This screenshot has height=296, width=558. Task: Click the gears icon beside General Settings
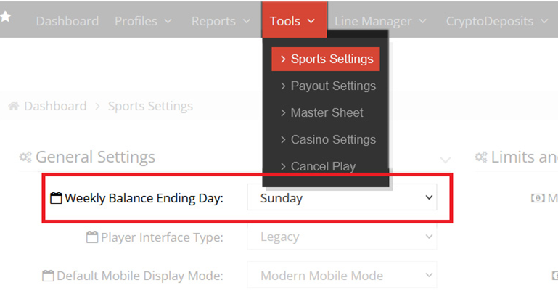(25, 157)
